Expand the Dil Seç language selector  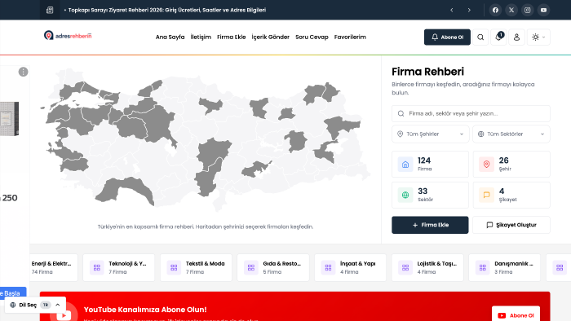click(35, 305)
